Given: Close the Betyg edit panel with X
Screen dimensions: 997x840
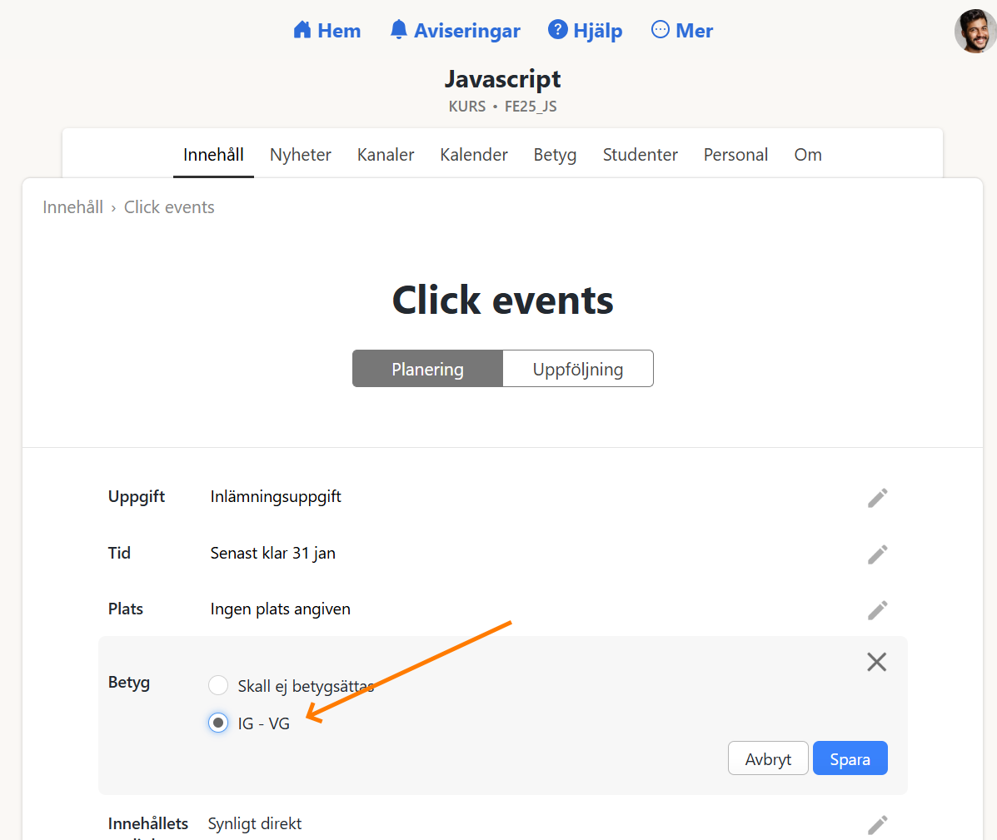Looking at the screenshot, I should [876, 662].
